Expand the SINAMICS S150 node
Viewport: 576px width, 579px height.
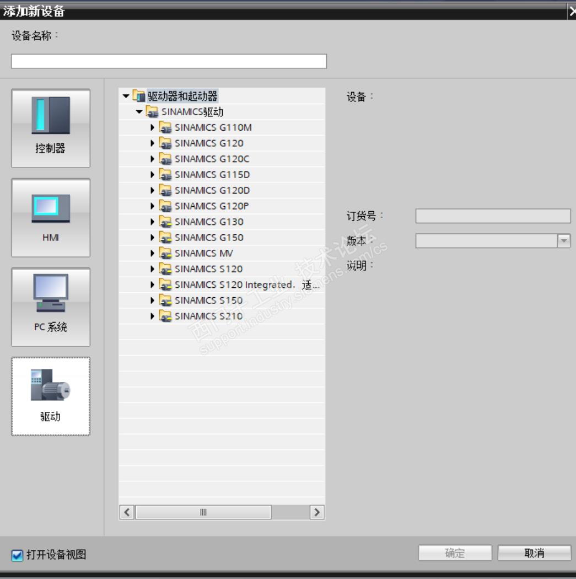152,300
